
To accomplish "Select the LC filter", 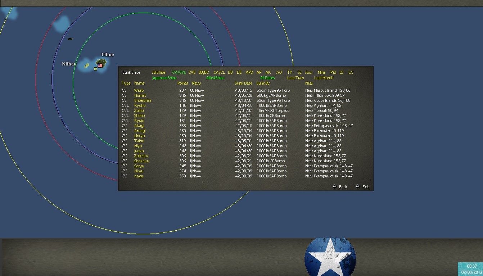I will pyautogui.click(x=351, y=72).
